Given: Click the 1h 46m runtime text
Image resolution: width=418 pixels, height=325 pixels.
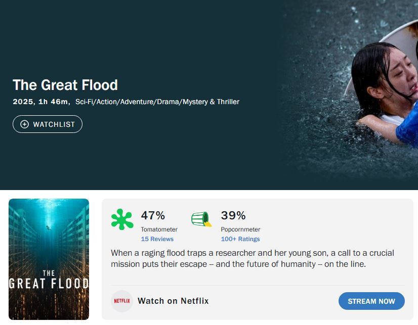Looking at the screenshot, I should [53, 102].
